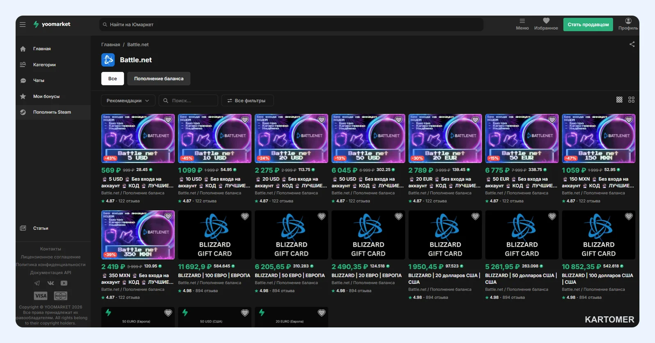Image resolution: width=655 pixels, height=343 pixels.
Task: Favorite the 150 MXN Battle.net card
Action: 629,120
